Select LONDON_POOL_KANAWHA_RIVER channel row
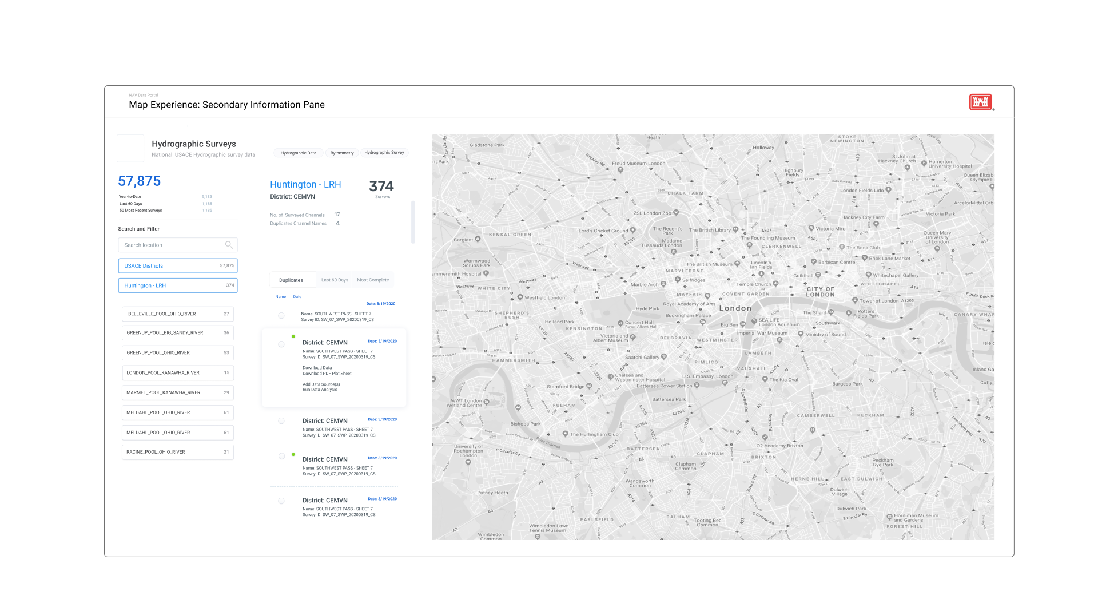 178,373
